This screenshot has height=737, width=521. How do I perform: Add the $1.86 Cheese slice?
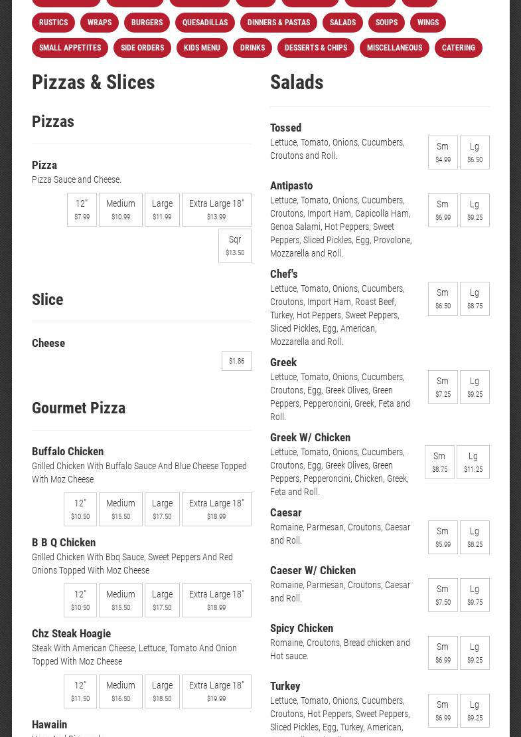point(236,361)
